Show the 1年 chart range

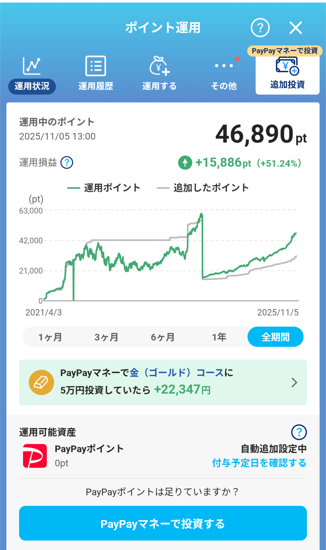click(x=219, y=337)
